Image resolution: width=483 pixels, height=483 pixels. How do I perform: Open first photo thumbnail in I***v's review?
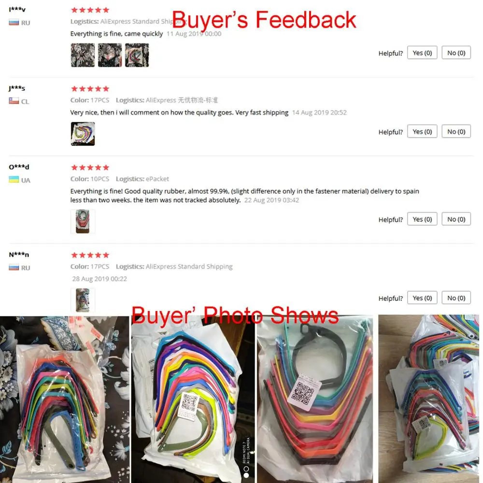click(x=83, y=55)
